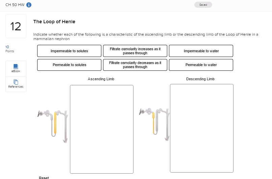Screen dimensions: 272x179
Task: Click the Reset button
Action: 44,177
